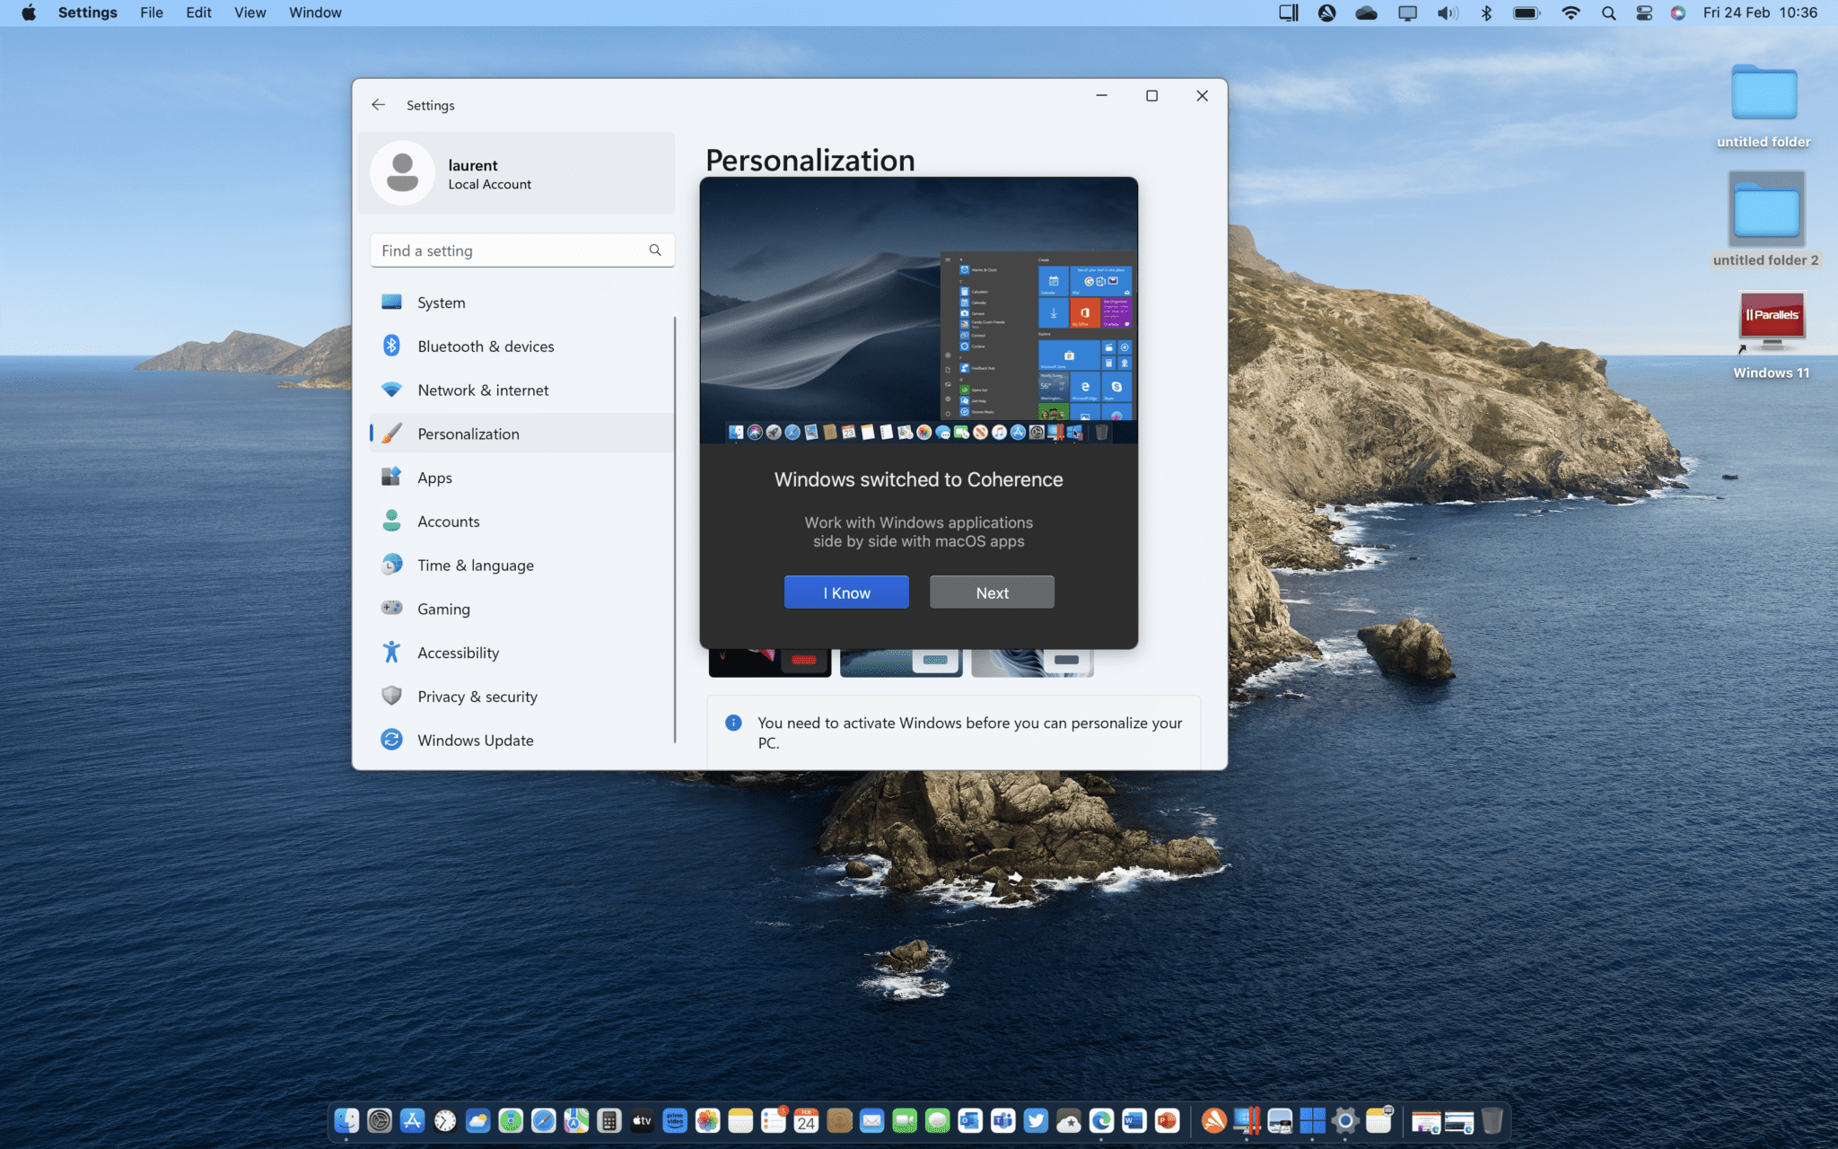The width and height of the screenshot is (1838, 1149).
Task: Click the cloud icon in menu bar
Action: pyautogui.click(x=1366, y=13)
